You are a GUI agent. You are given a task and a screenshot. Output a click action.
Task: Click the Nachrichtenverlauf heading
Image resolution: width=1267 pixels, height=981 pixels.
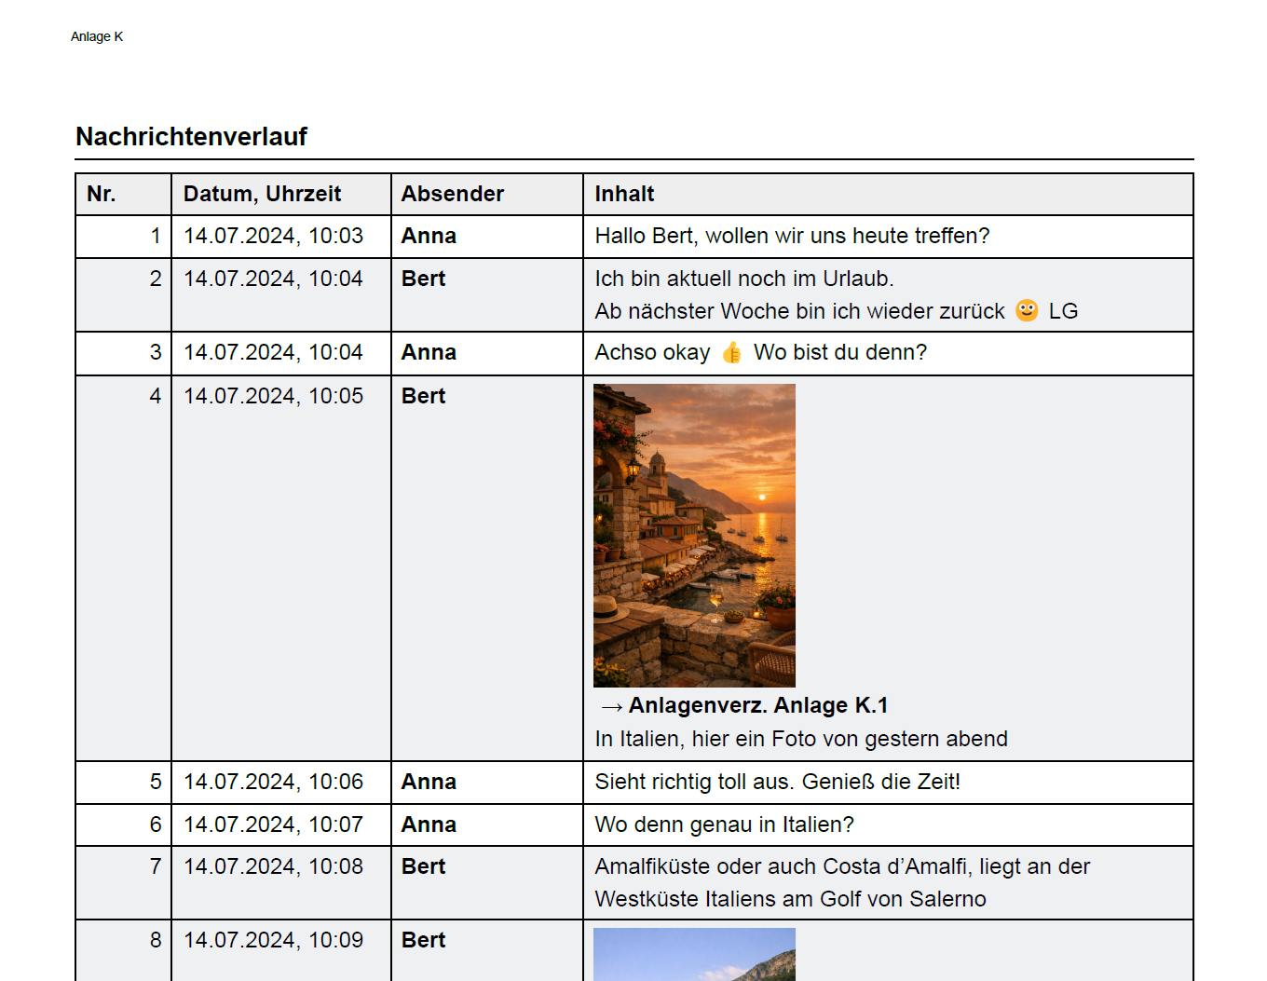pyautogui.click(x=191, y=137)
